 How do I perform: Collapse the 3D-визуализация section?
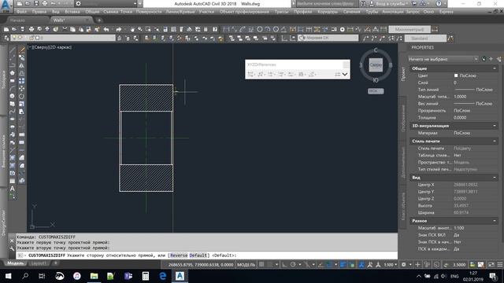coord(495,126)
